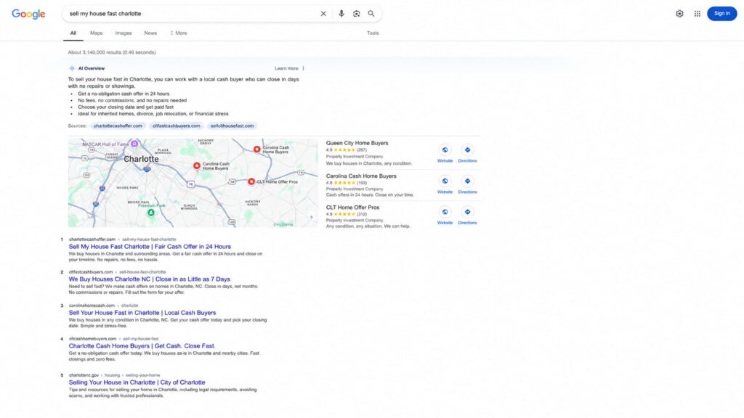Click the Carolina Cash Home Buyers star rating
The width and height of the screenshot is (744, 418).
(x=344, y=183)
